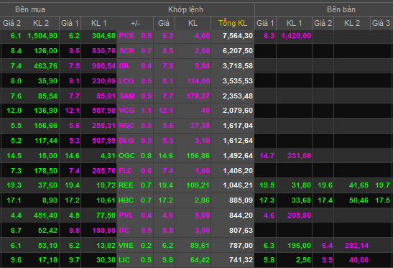393x268 pixels.
Task: Click total volume 1,612,64 for DLG
Action: 238,140
